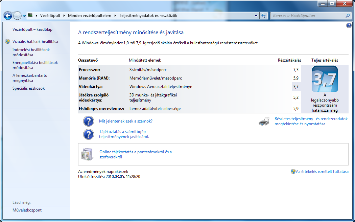The height and width of the screenshot is (222, 355).
Task: Open the address bar history dropdown
Action: (x=256, y=16)
